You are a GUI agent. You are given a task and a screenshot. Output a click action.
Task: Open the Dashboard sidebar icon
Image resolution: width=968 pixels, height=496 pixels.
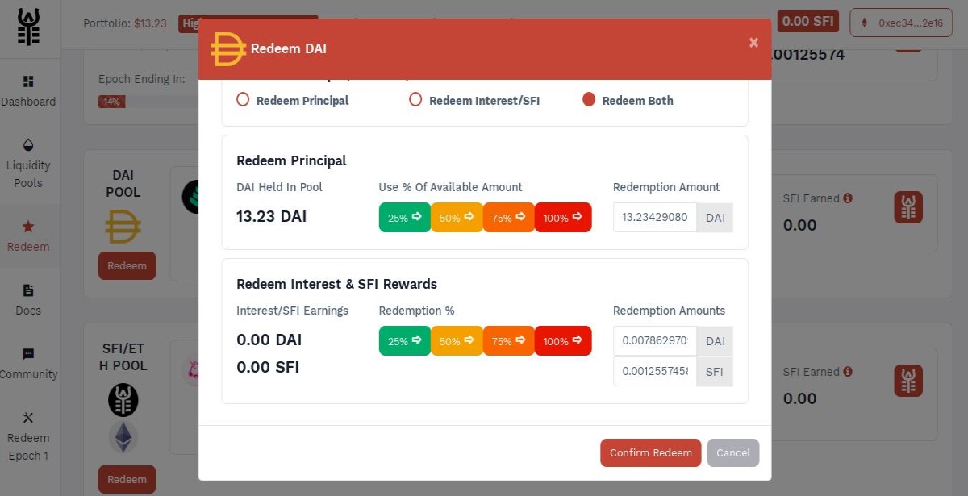(x=29, y=81)
